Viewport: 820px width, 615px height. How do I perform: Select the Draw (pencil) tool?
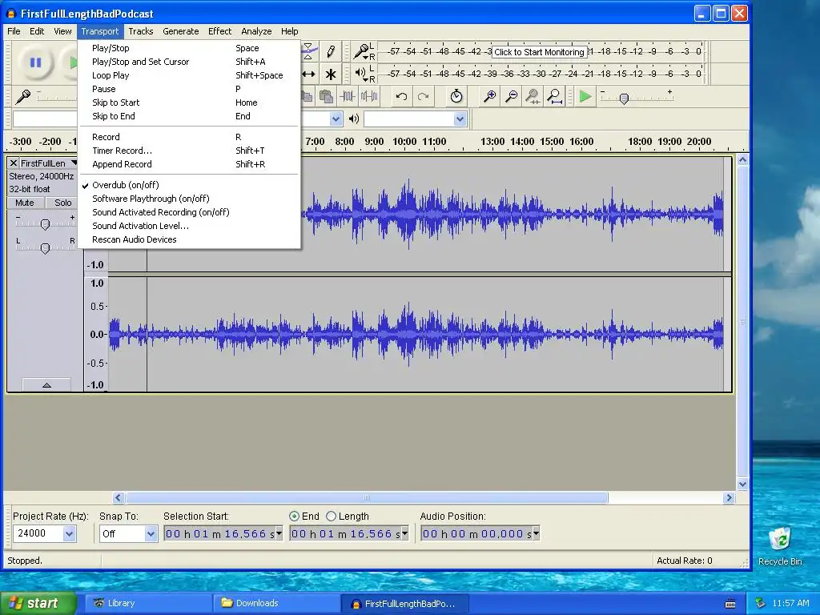[x=331, y=51]
